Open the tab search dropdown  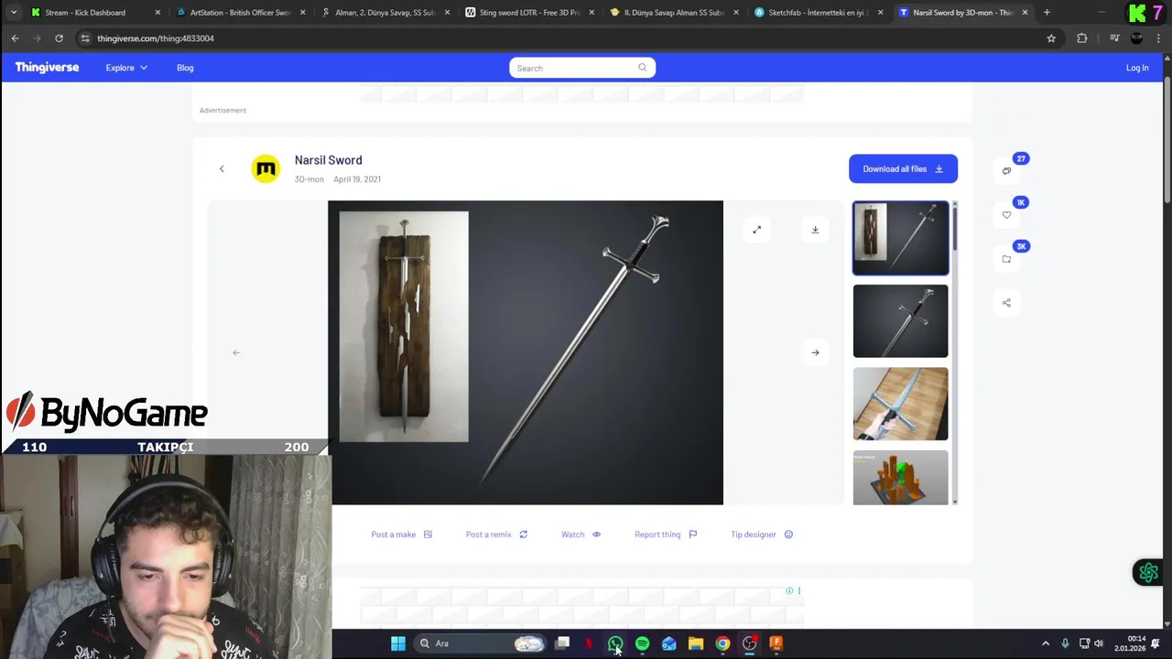[x=13, y=13]
